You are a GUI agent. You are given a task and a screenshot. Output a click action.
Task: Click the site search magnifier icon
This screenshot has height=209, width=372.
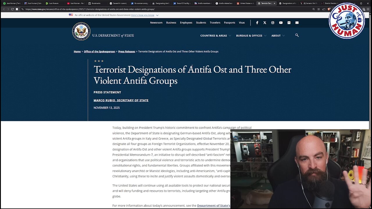(297, 35)
